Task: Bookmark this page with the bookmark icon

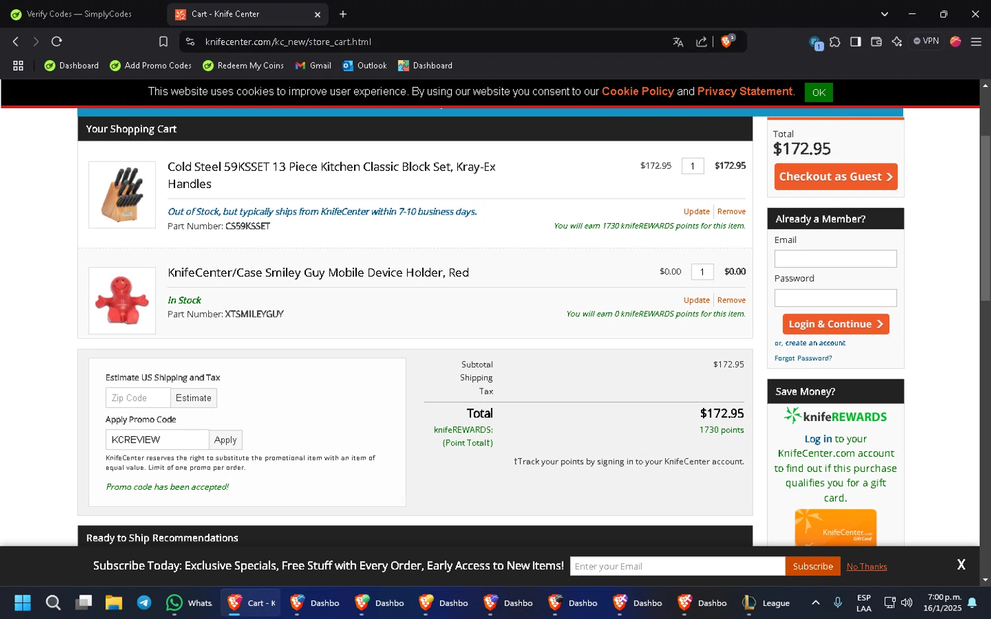Action: [x=163, y=42]
